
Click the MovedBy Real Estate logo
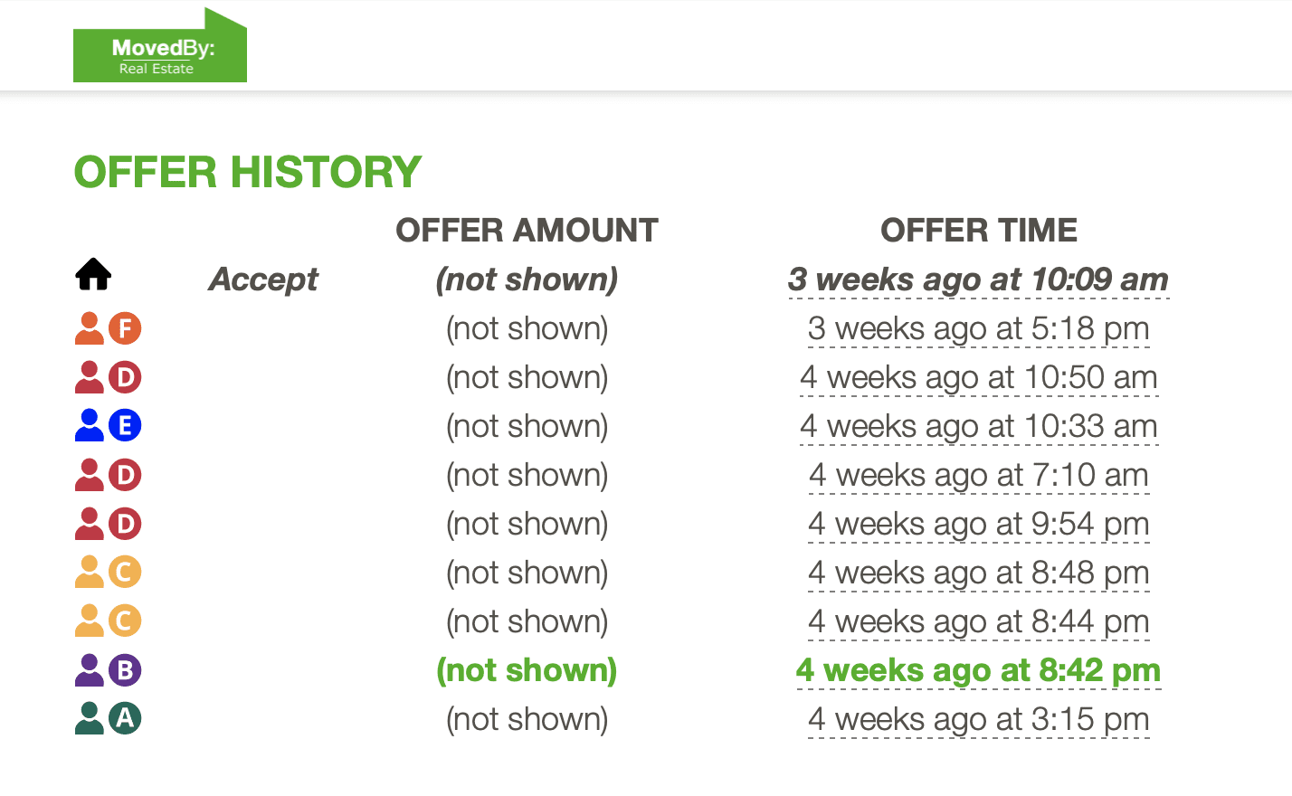click(x=160, y=45)
